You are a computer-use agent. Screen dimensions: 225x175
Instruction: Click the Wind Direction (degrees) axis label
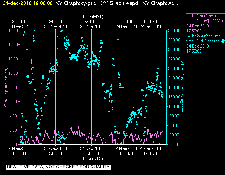(x=183, y=87)
